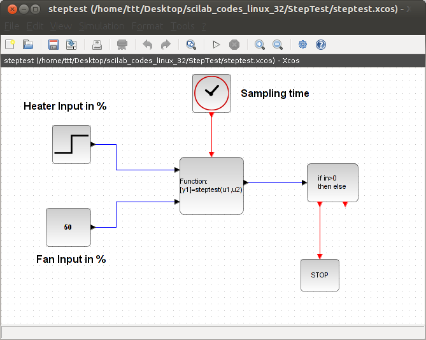
Task: Open the Simulation menu
Action: (x=102, y=26)
